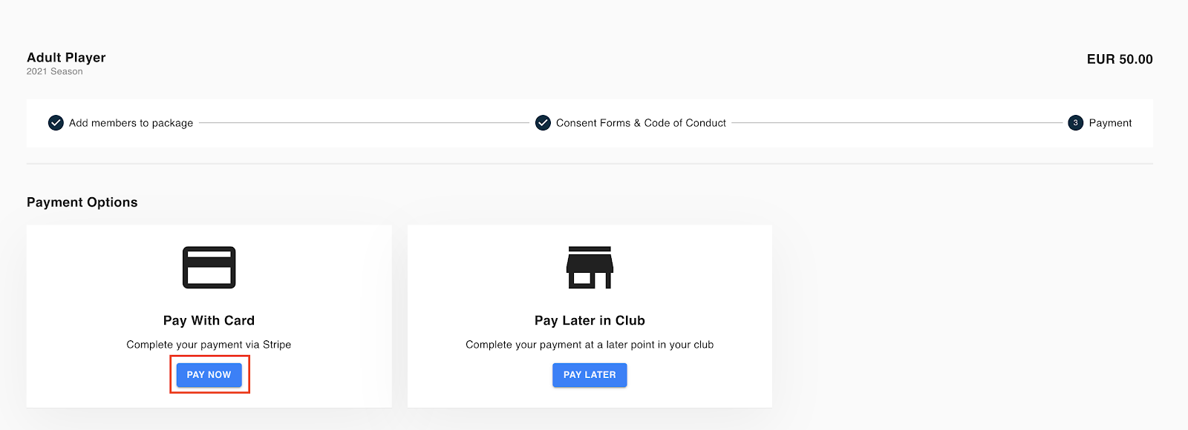Click the PAY NOW button

[x=209, y=374]
